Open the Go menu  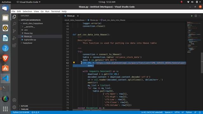point(42,11)
